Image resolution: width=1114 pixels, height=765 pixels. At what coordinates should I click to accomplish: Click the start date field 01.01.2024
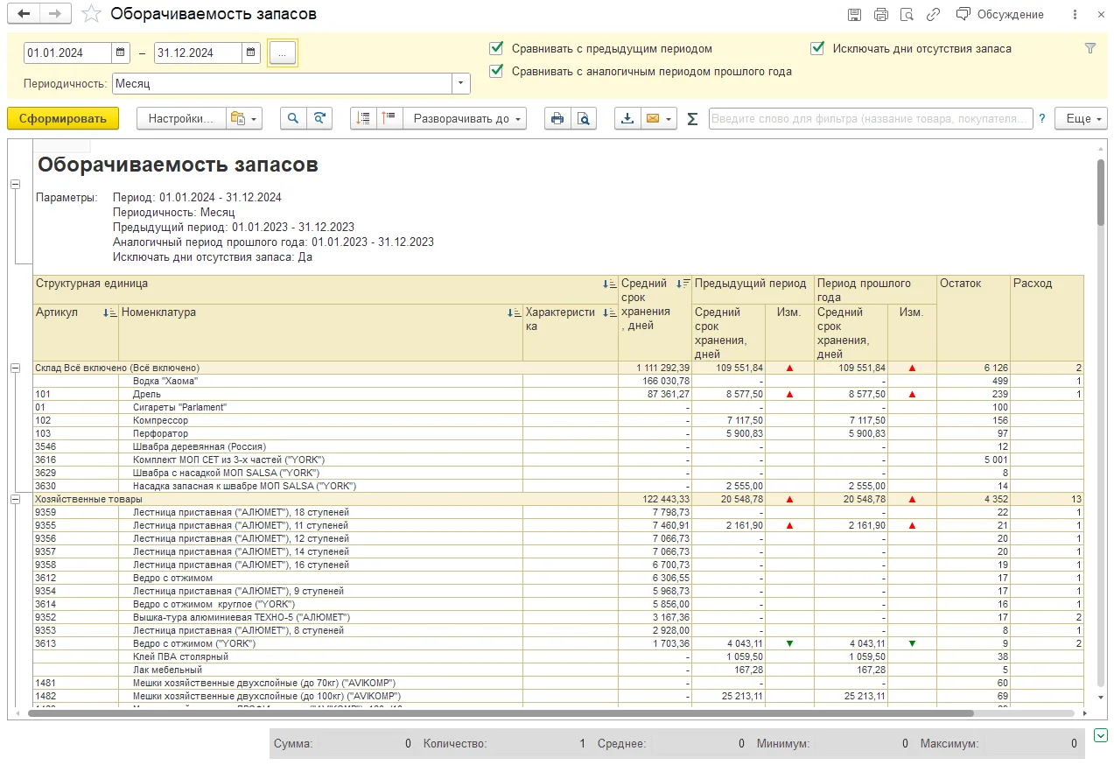point(67,53)
